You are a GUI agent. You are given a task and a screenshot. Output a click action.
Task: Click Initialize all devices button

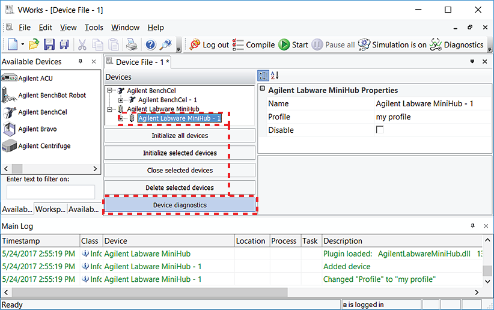(x=180, y=136)
